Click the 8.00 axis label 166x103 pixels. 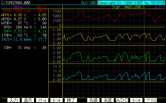(57, 76)
